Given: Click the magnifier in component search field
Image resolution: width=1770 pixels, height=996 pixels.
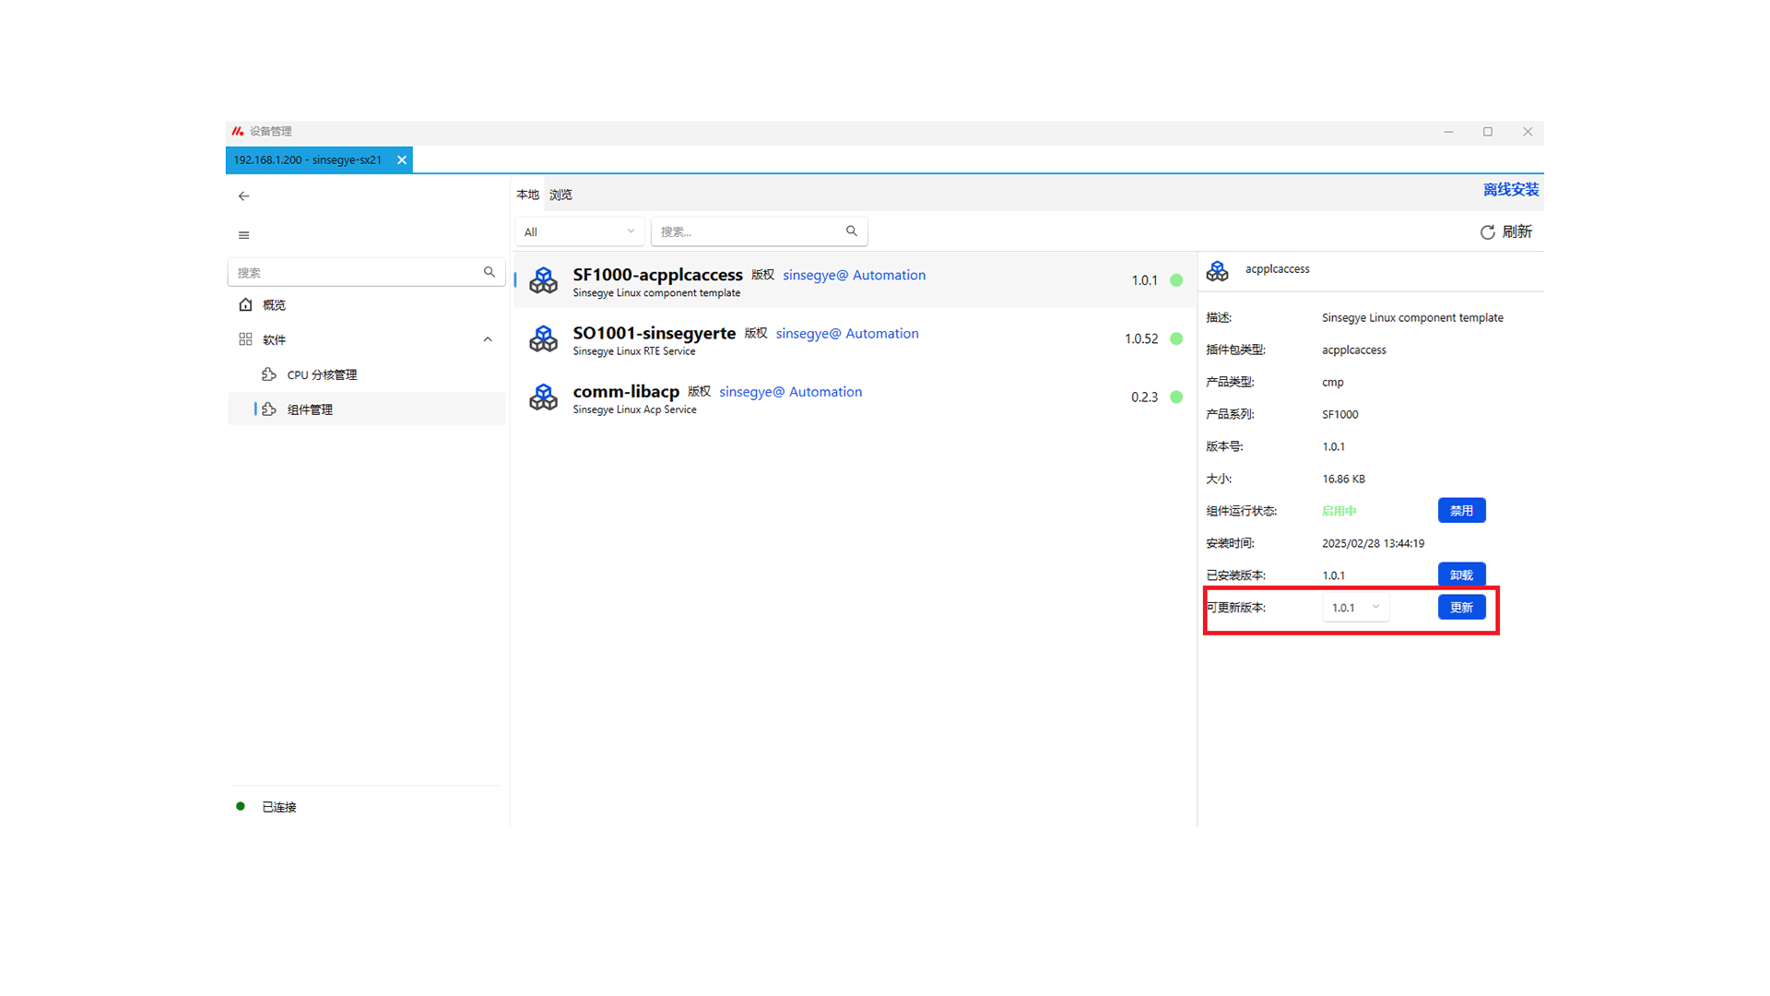Looking at the screenshot, I should [x=852, y=231].
